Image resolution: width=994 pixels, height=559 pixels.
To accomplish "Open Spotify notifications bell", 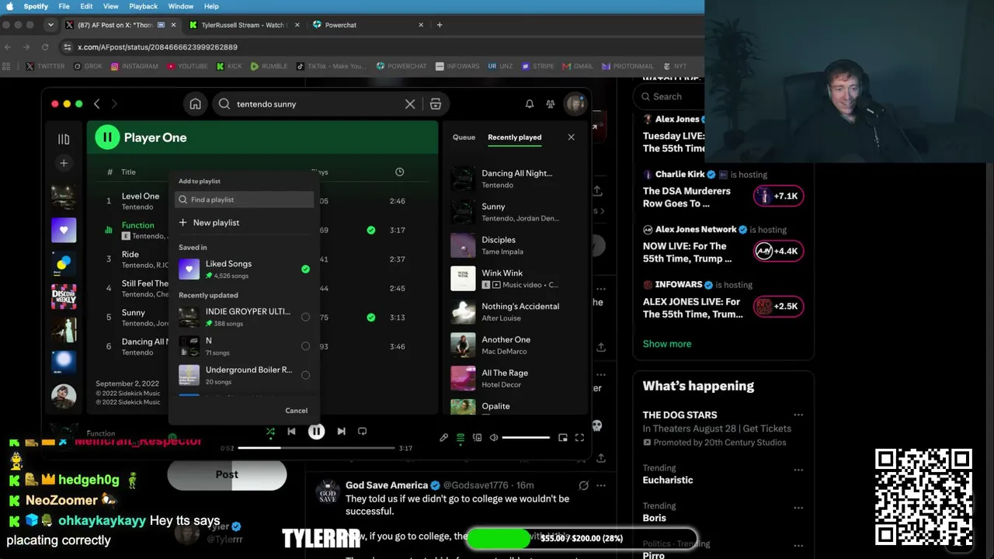I will pos(530,104).
